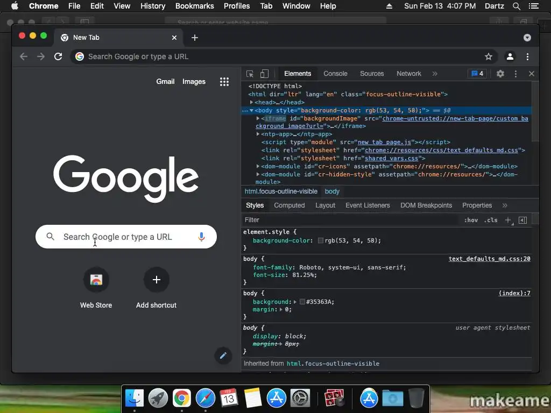The height and width of the screenshot is (413, 551).
Task: Open Launchpad rocket icon in Dock
Action: 158,398
